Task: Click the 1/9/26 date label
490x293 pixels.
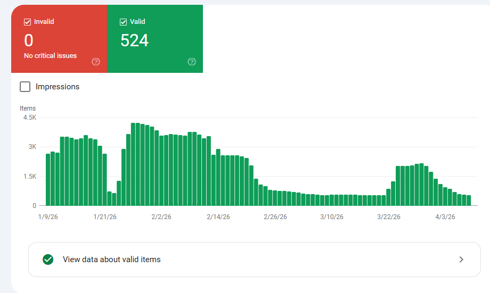Action: coord(47,217)
